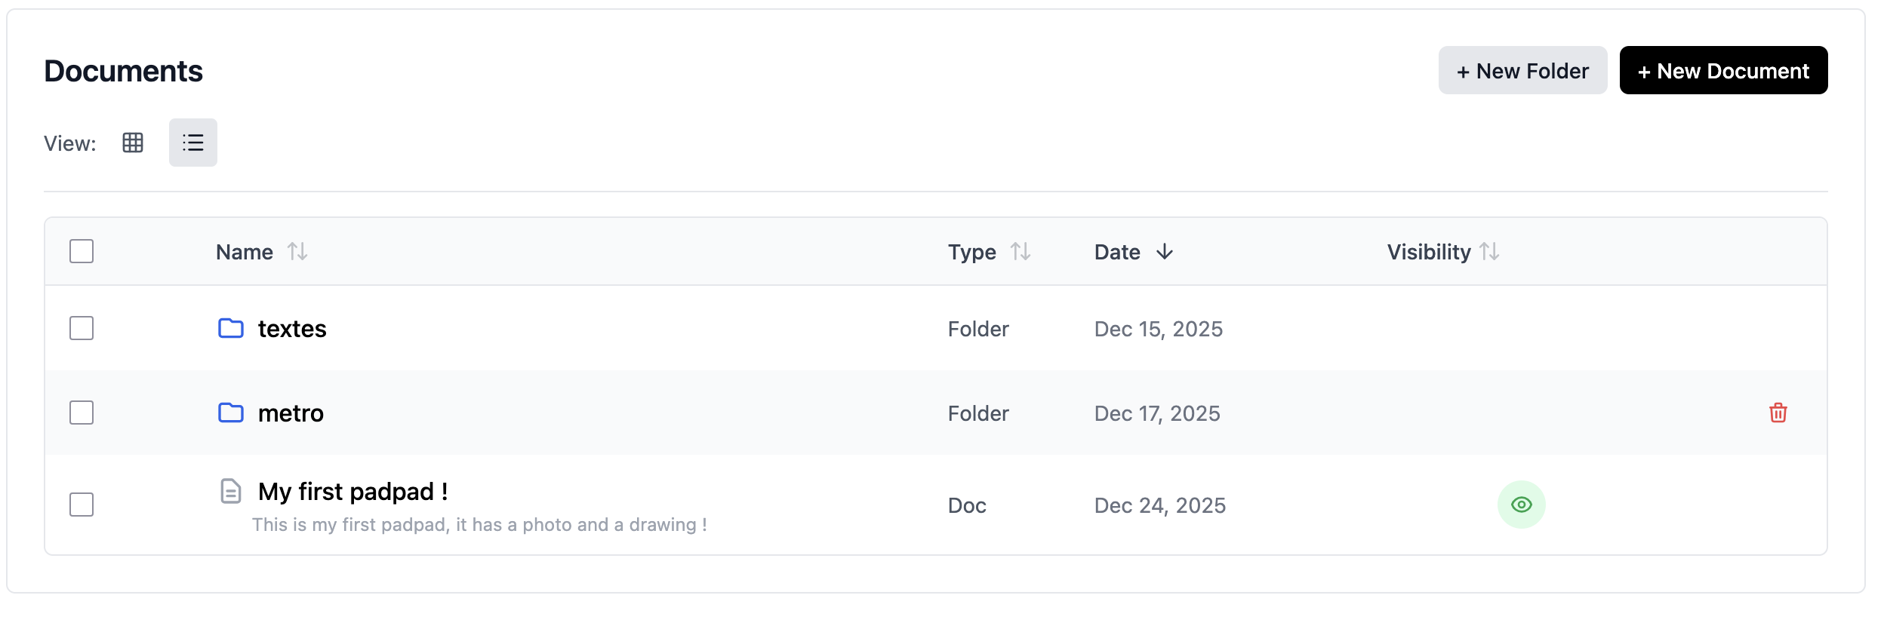This screenshot has height=635, width=1884.
Task: Toggle visibility of My first padpad
Action: [1521, 505]
